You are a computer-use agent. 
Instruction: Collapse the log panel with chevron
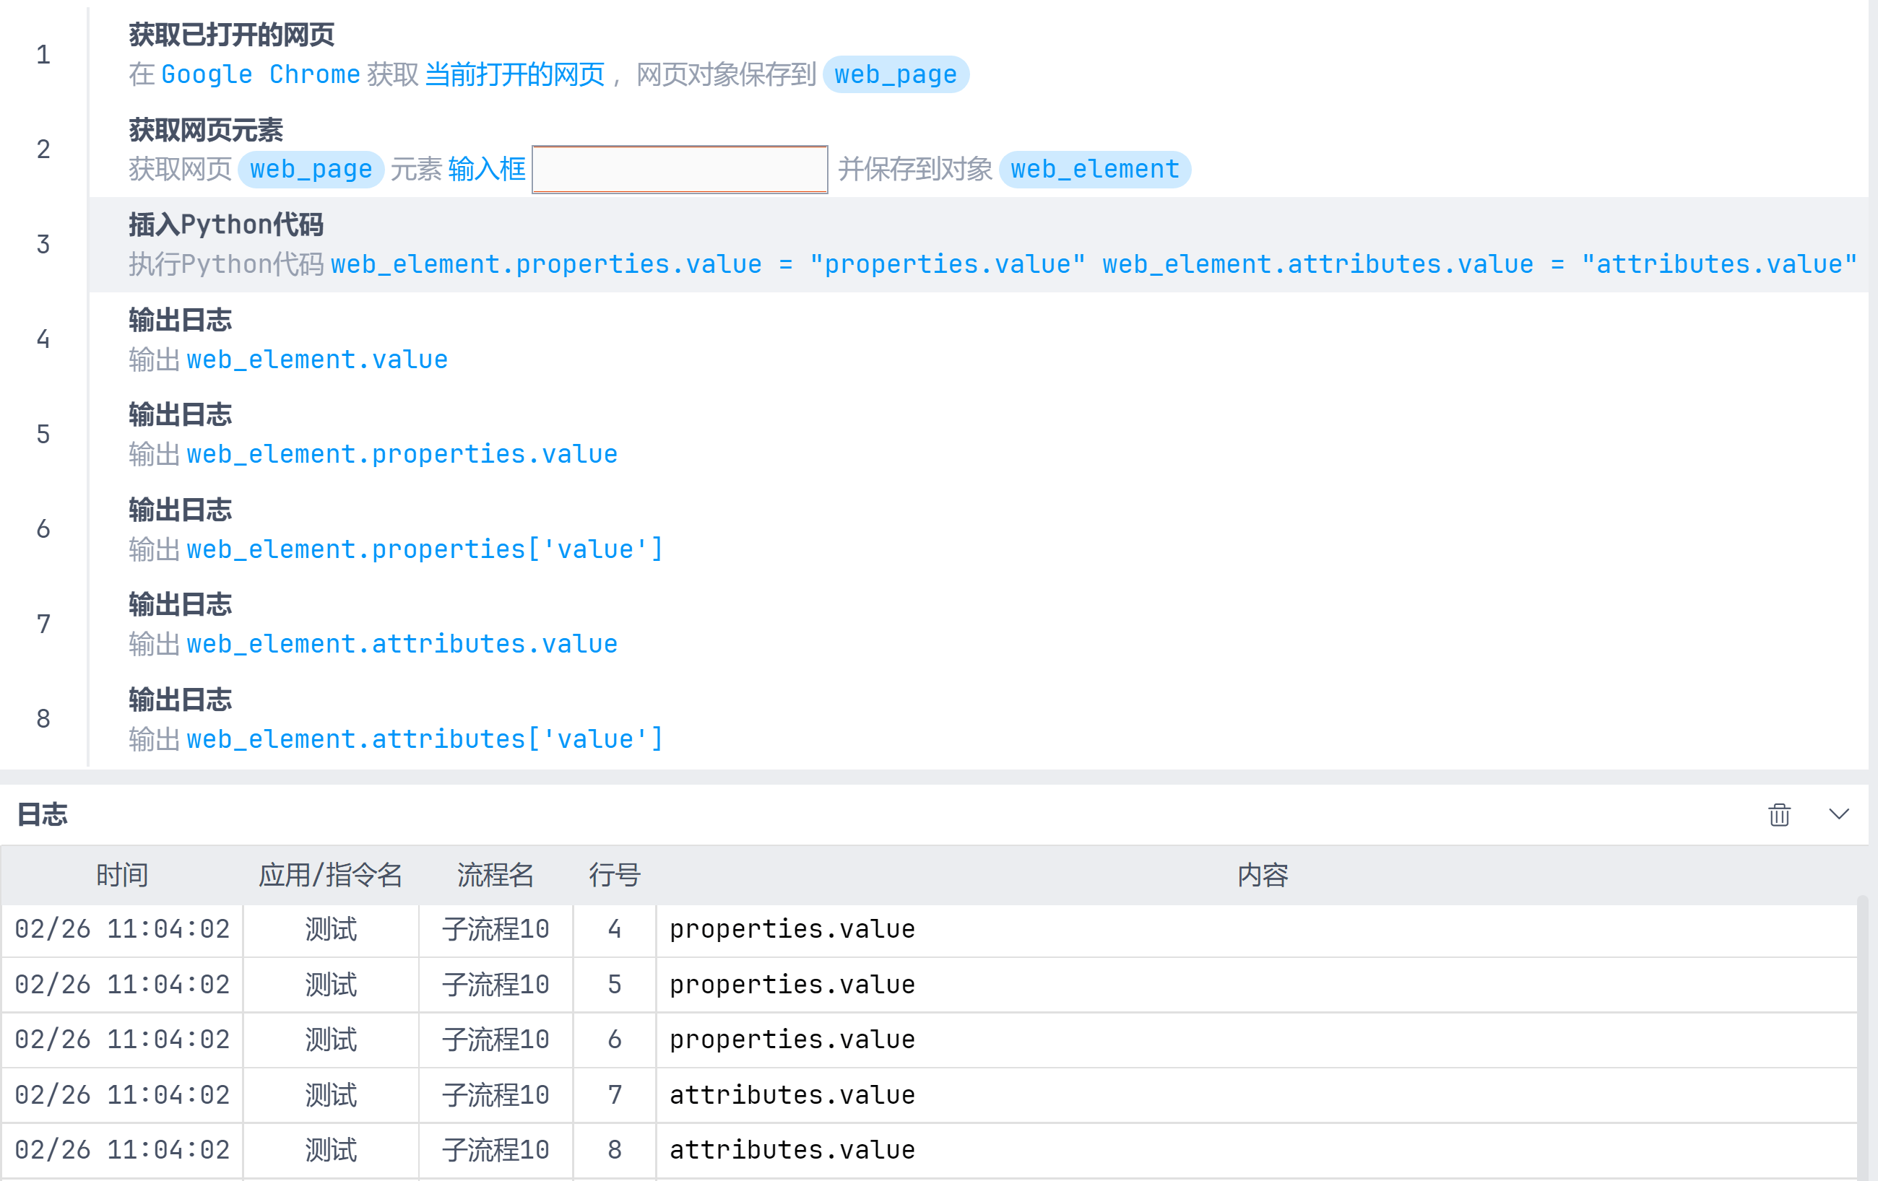tap(1838, 814)
